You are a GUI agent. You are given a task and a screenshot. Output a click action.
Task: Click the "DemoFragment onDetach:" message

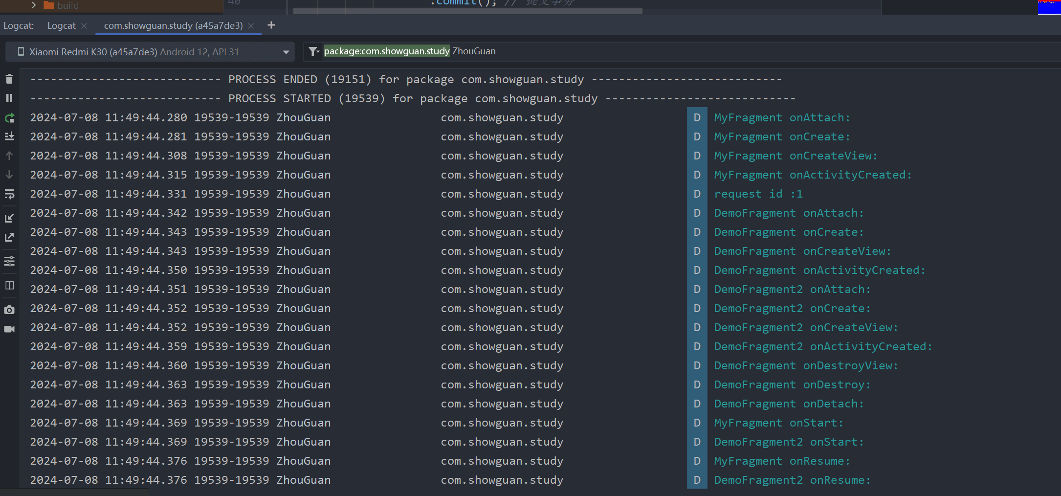coord(789,404)
